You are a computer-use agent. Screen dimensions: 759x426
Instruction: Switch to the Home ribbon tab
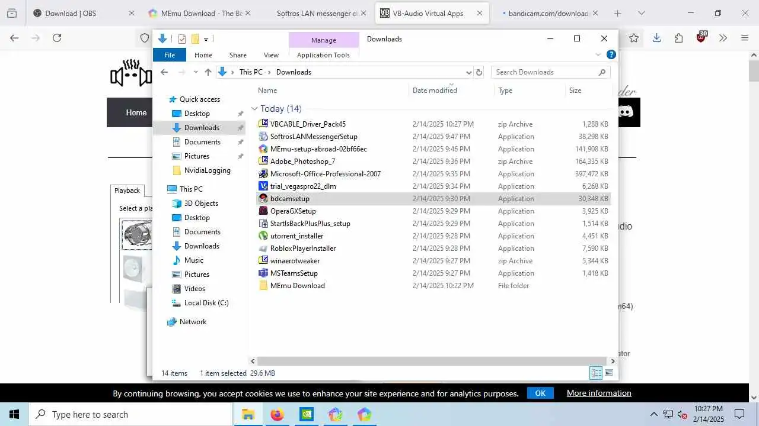click(203, 55)
